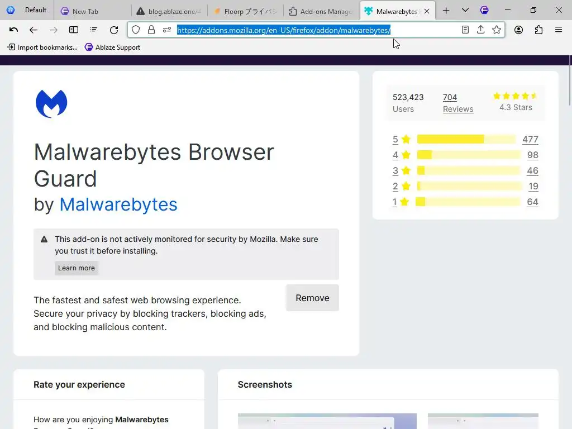The width and height of the screenshot is (572, 429).
Task: Open the account profile icon
Action: (x=519, y=30)
